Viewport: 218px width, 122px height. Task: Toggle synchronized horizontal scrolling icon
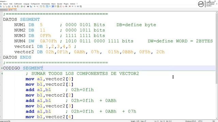pyautogui.click(x=44, y=6)
